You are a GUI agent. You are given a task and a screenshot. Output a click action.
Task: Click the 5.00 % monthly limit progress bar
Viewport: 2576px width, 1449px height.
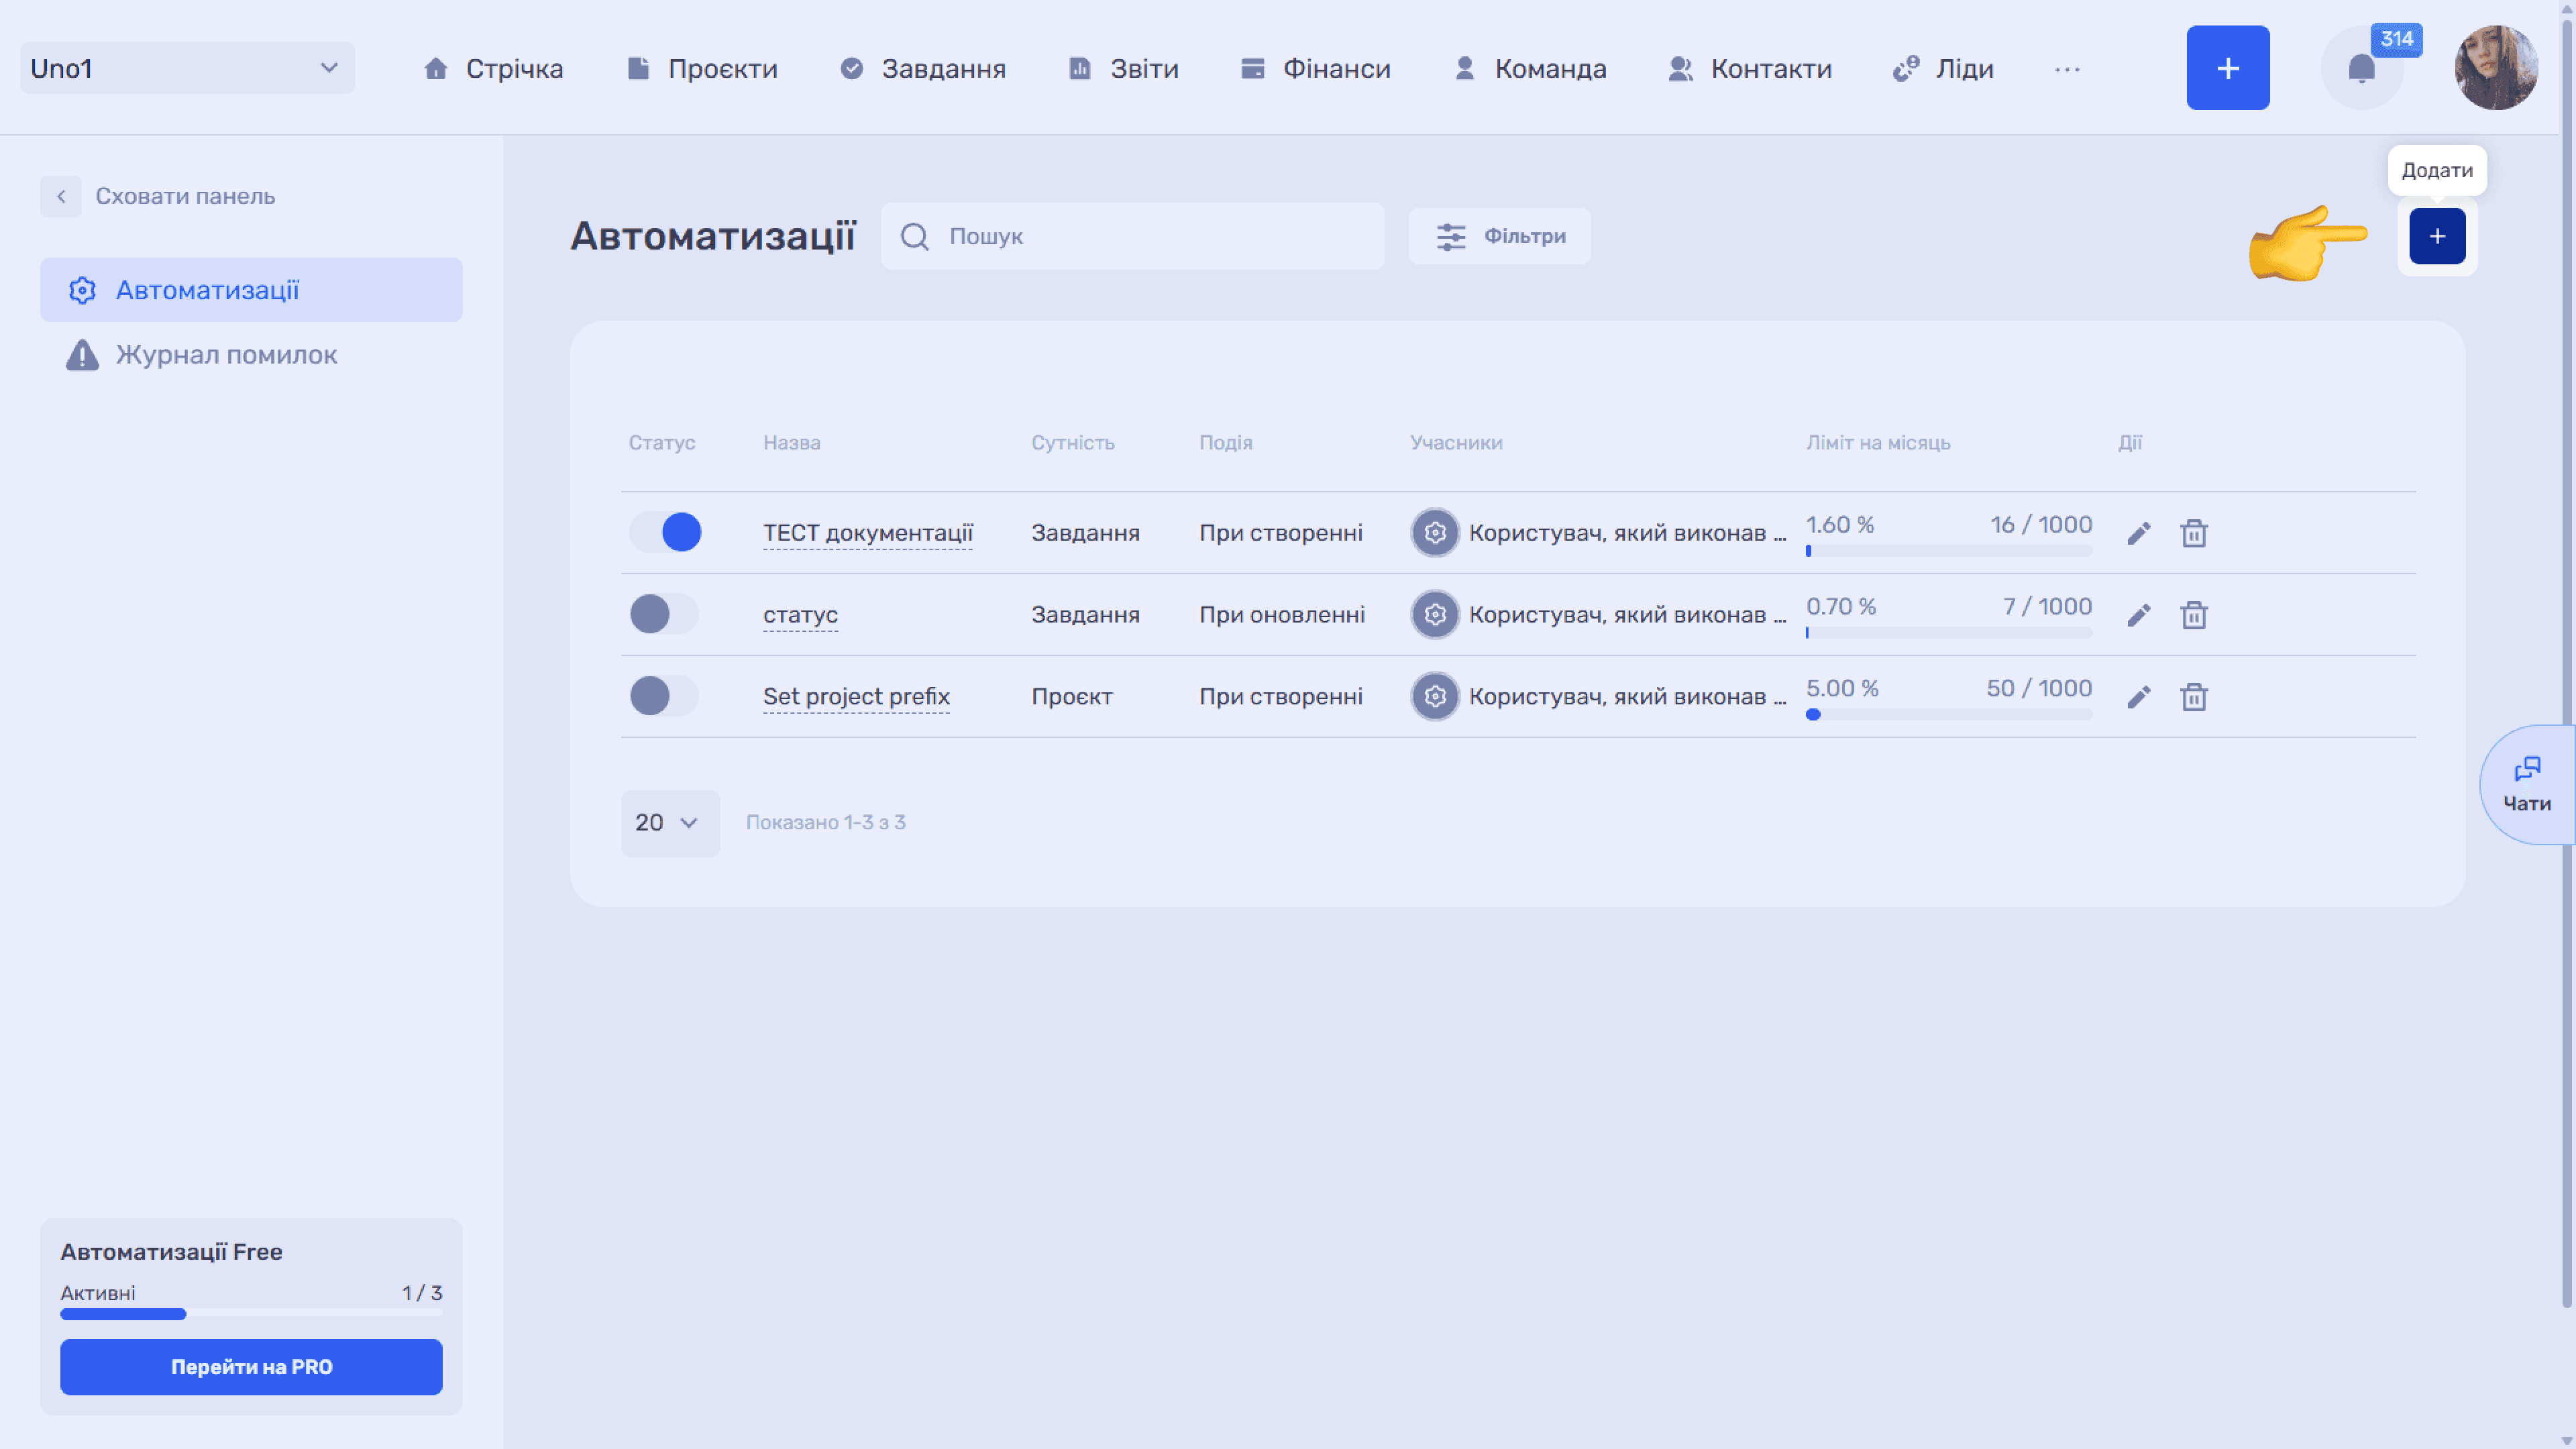1949,715
